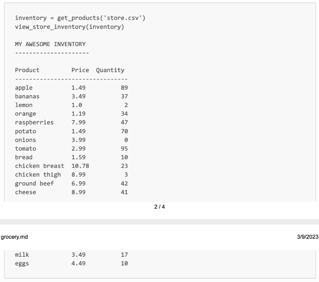The height and width of the screenshot is (282, 319).
Task: Select the chicken thigh row name
Action: [x=38, y=175]
